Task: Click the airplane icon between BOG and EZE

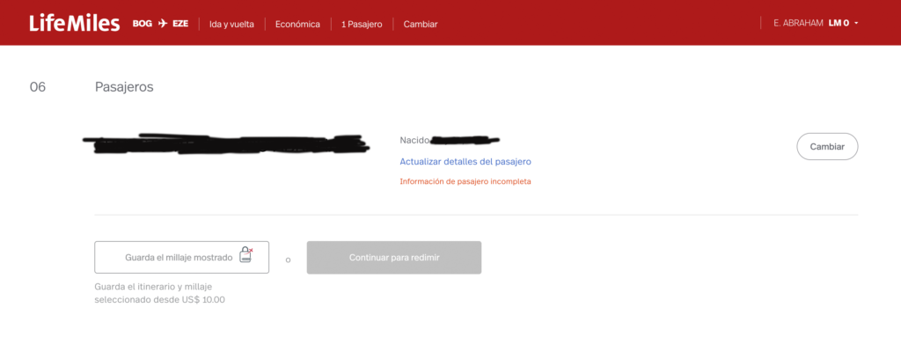Action: click(162, 24)
